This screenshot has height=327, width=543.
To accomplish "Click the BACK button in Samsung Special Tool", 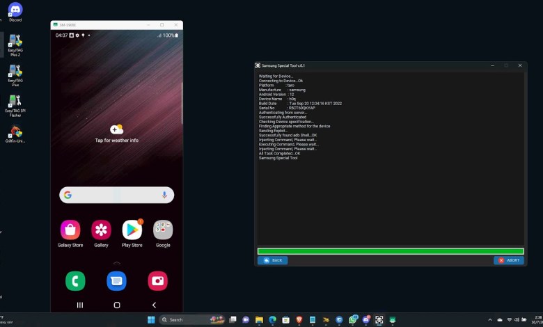I will pos(272,260).
